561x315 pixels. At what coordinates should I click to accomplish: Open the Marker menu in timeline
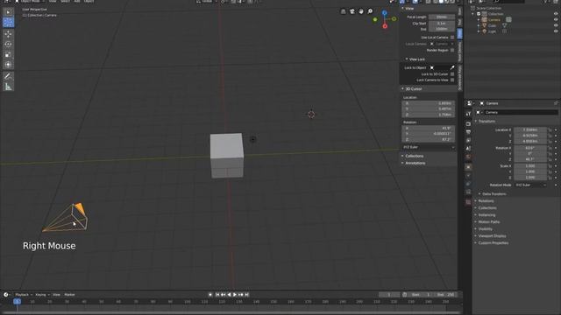click(x=69, y=295)
